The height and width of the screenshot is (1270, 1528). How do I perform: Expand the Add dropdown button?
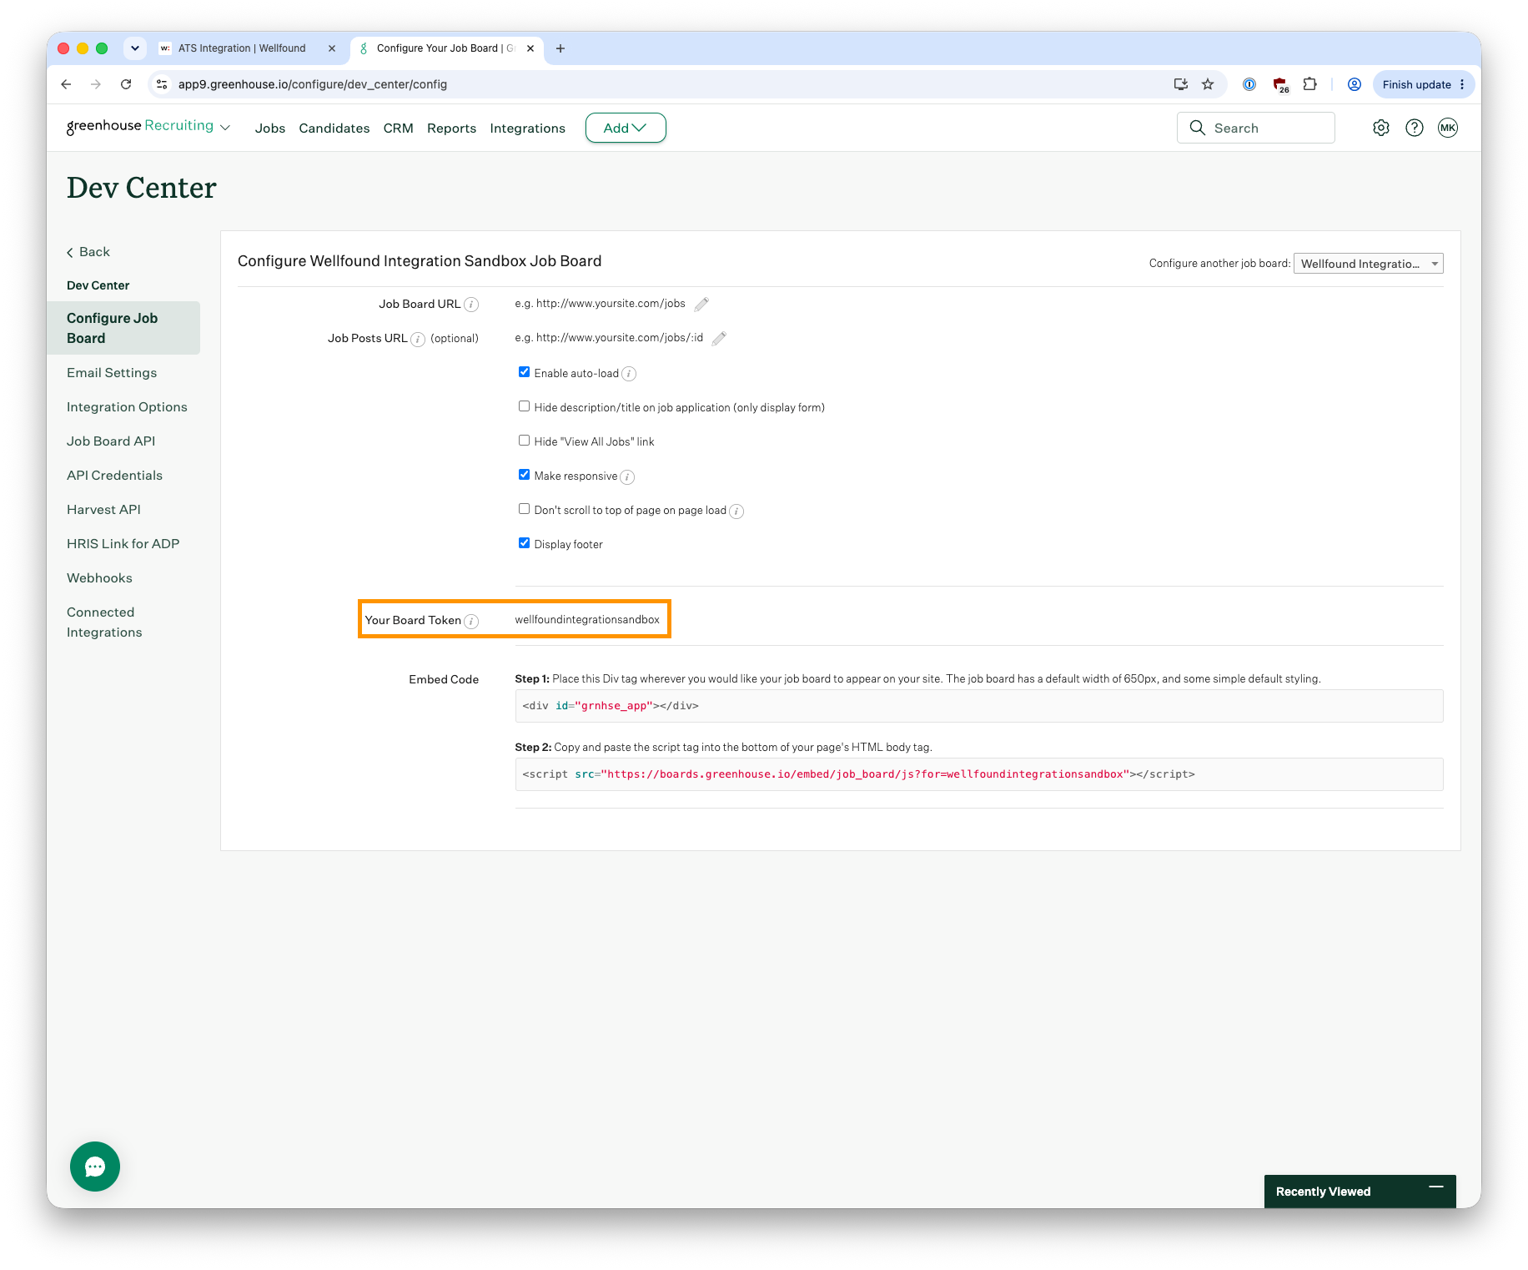pyautogui.click(x=626, y=128)
